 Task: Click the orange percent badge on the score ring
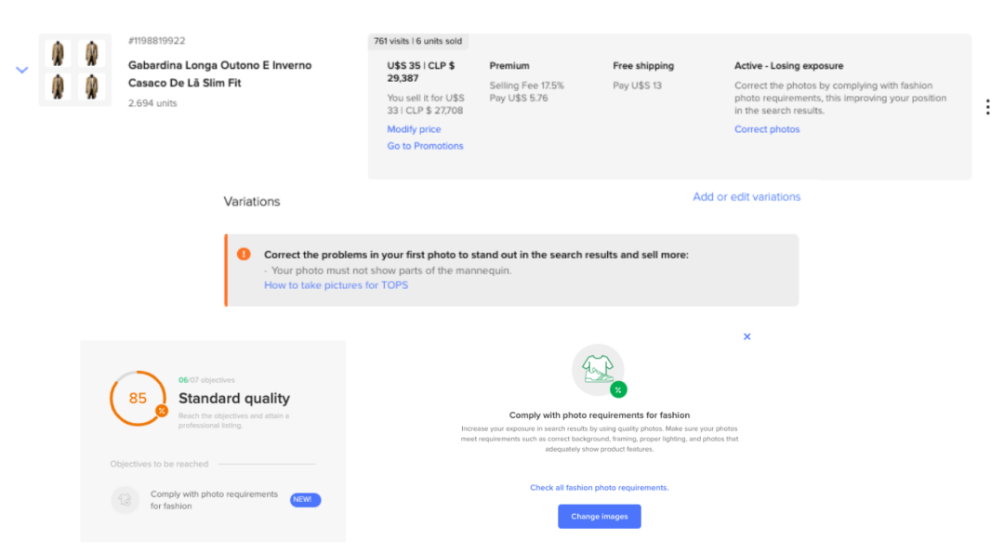coord(162,411)
